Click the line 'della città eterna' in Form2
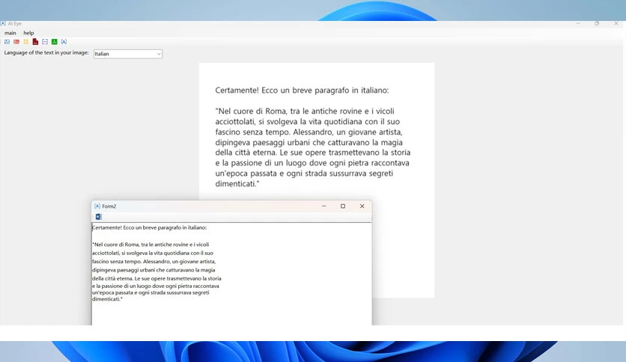This screenshot has height=362, width=626. [x=156, y=279]
